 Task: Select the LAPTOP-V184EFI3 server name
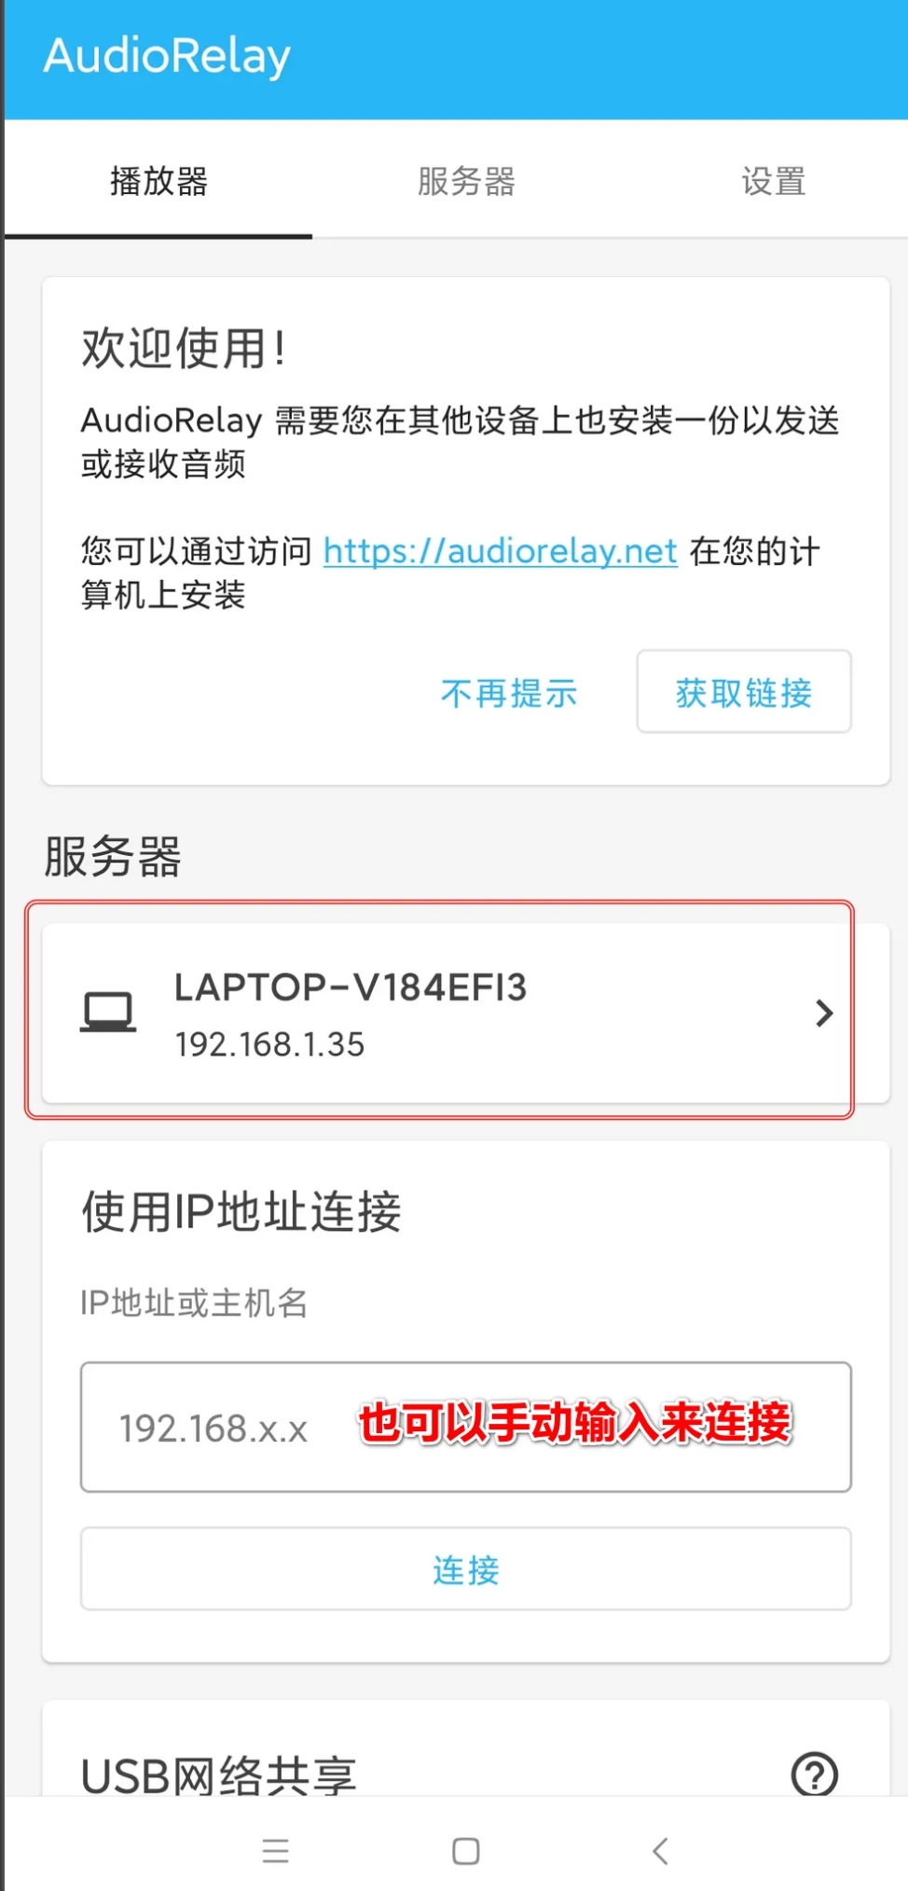point(351,987)
